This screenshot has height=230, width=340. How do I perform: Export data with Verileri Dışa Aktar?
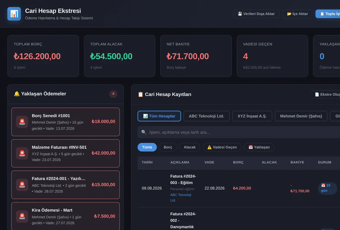[256, 14]
